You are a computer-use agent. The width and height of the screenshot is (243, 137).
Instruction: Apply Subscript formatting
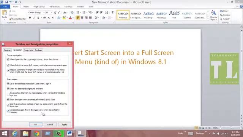click(49, 18)
